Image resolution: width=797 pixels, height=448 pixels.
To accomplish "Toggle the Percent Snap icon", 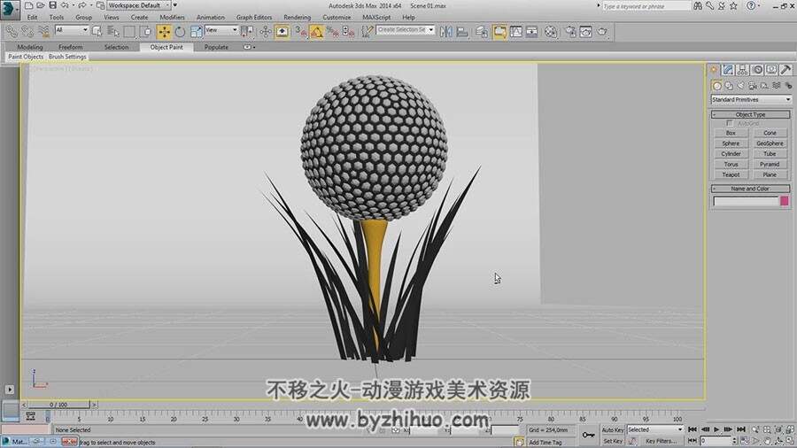I will pyautogui.click(x=333, y=32).
